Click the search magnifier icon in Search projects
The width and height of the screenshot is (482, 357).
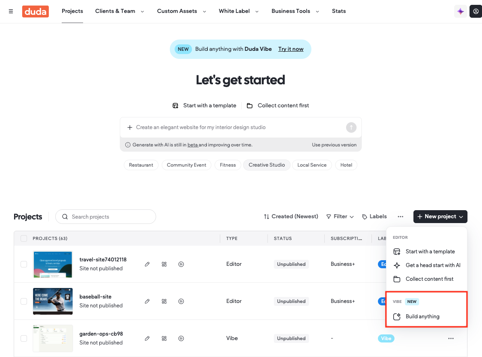65,217
